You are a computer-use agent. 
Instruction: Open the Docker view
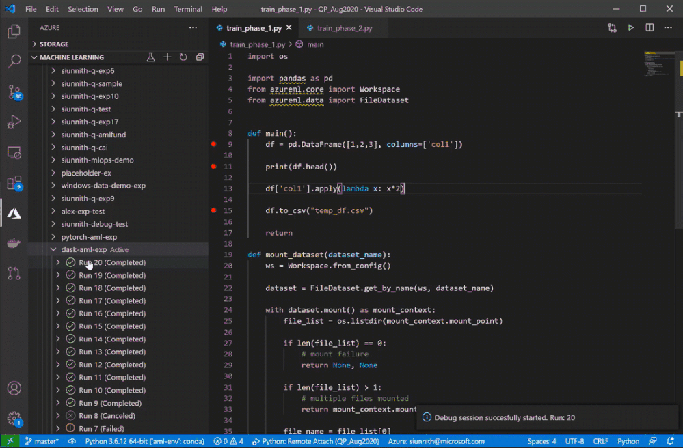14,243
